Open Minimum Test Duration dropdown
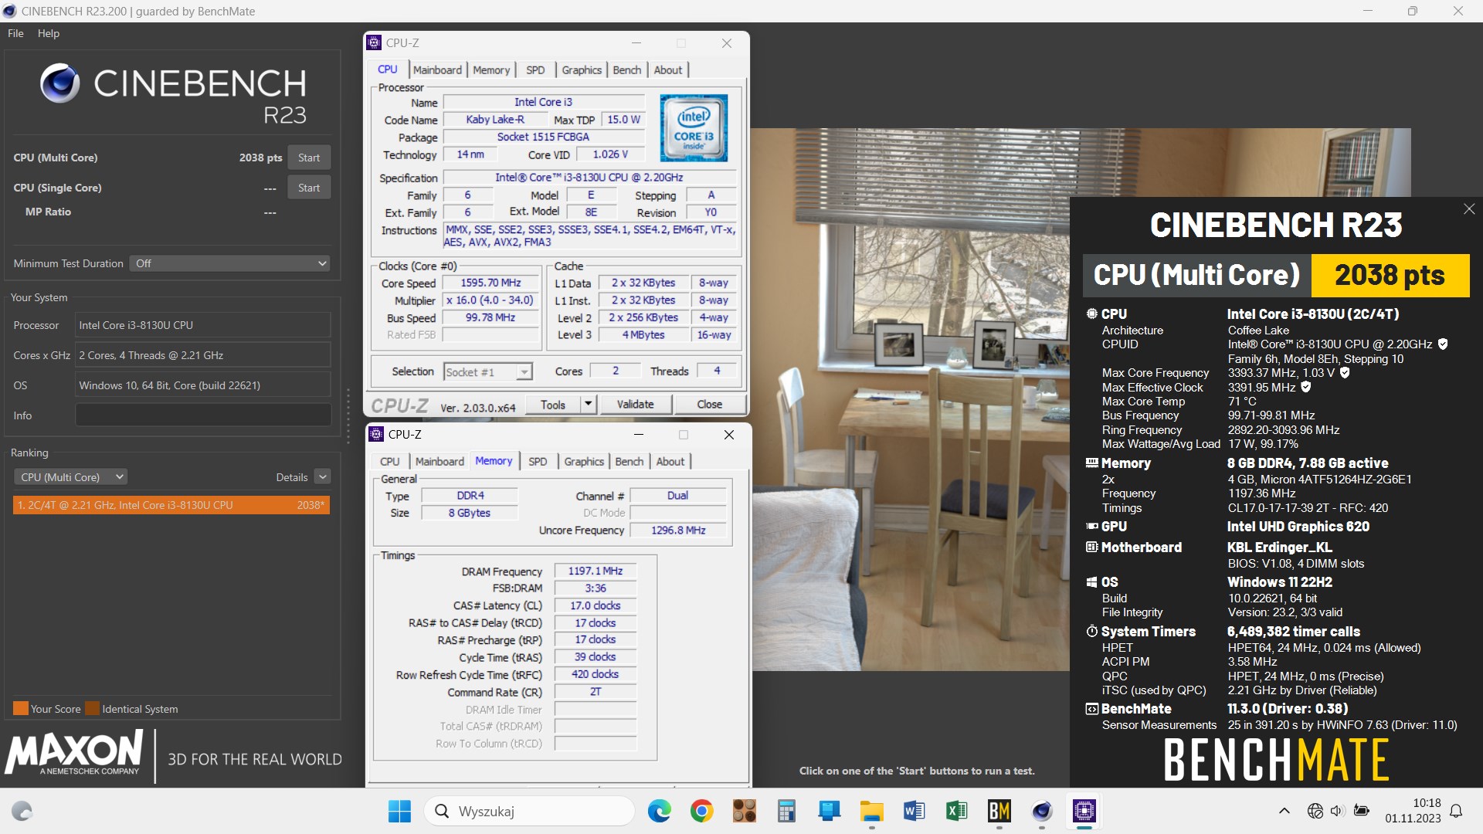Image resolution: width=1483 pixels, height=834 pixels. point(229,263)
